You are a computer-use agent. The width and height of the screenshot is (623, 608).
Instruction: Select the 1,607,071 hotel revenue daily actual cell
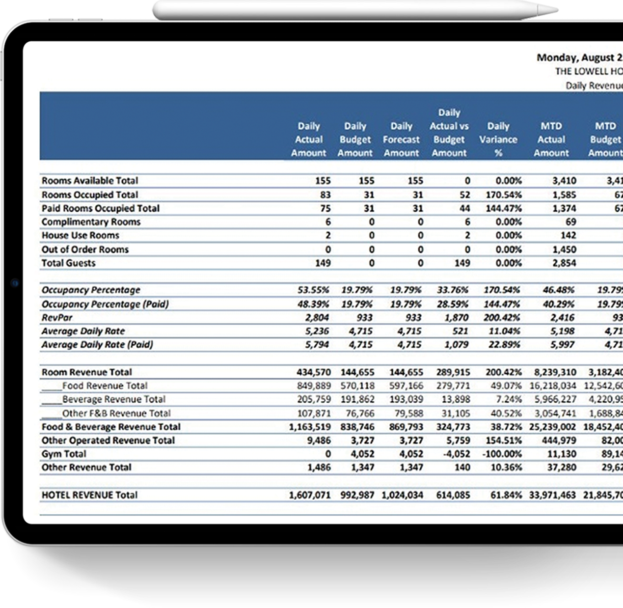[310, 495]
